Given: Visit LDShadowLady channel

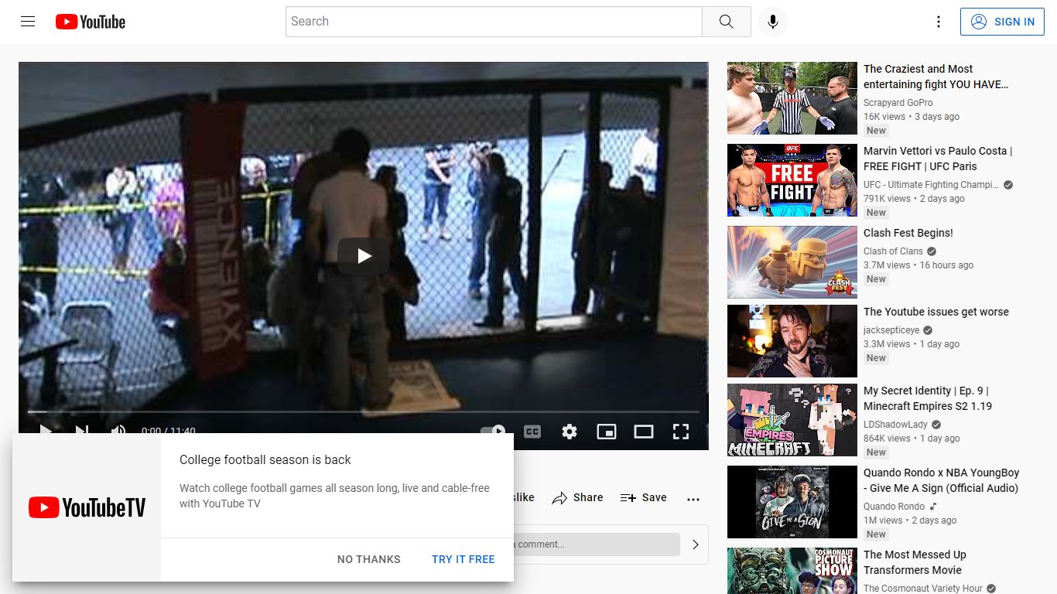Looking at the screenshot, I should tap(895, 425).
